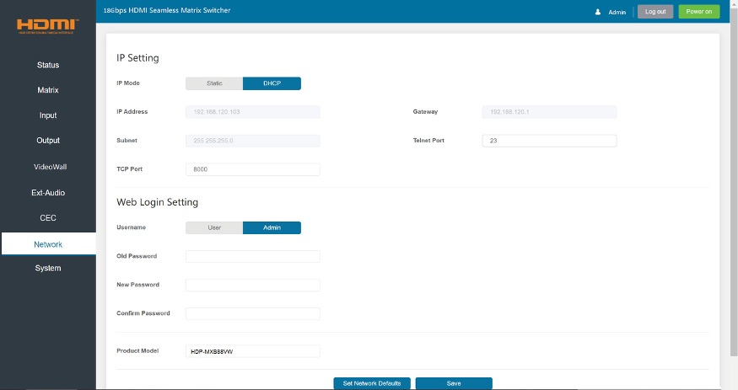Click the 'IP Setting' heading

coord(138,58)
